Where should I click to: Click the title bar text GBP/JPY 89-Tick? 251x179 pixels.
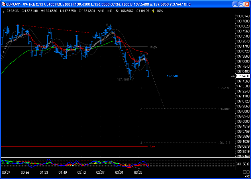pos(20,4)
